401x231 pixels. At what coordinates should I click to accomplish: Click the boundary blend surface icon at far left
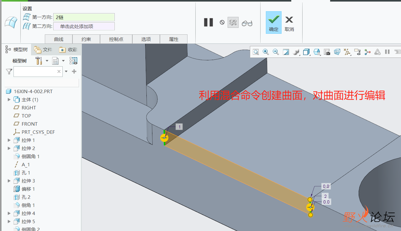point(10,23)
